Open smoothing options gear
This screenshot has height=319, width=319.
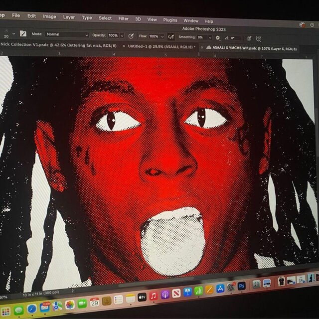218,38
